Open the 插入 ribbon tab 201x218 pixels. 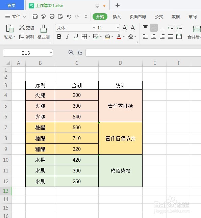pyautogui.click(x=117, y=17)
